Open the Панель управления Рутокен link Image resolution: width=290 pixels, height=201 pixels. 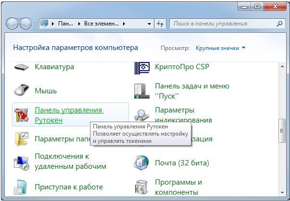pyautogui.click(x=69, y=115)
